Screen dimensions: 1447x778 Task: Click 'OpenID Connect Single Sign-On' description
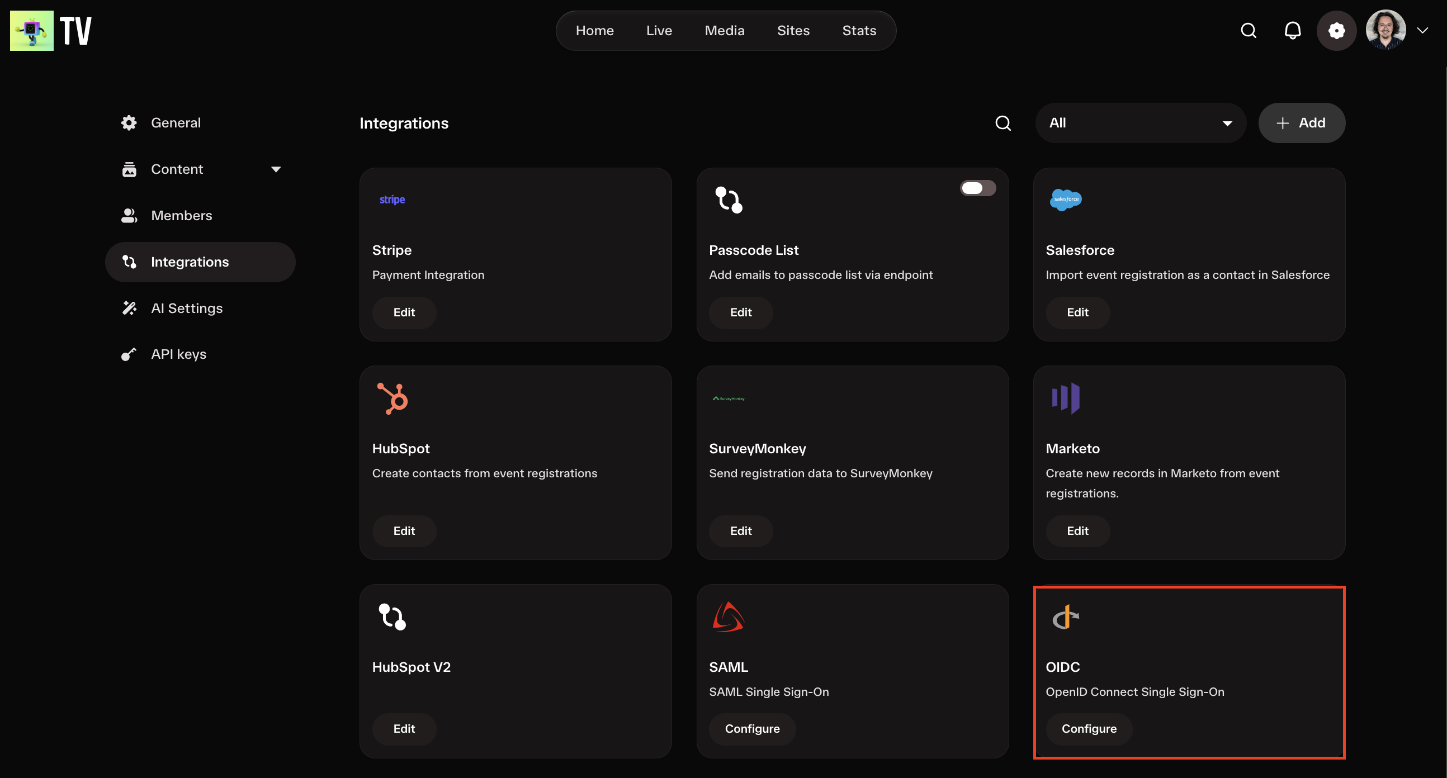tap(1134, 692)
